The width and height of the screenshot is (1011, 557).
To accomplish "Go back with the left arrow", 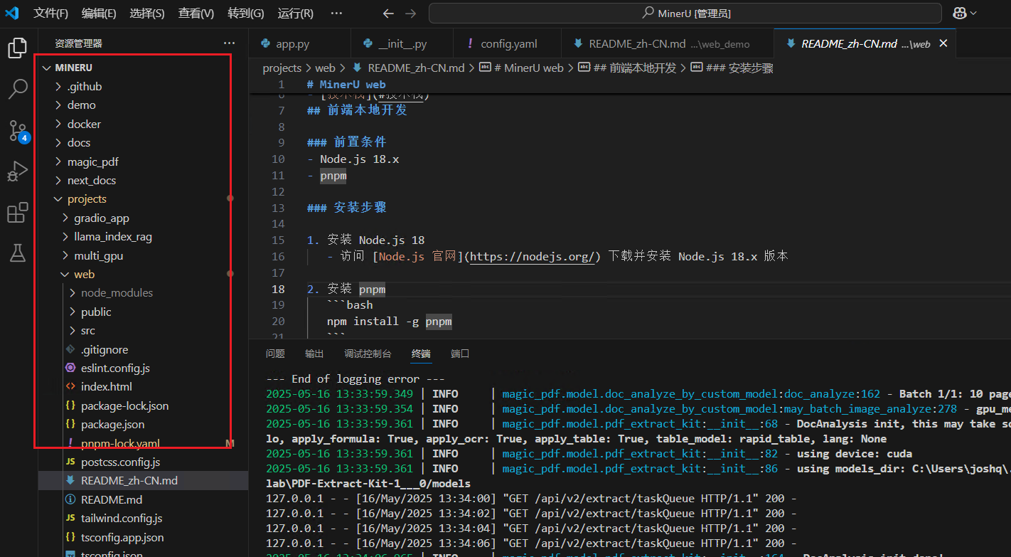I will tap(387, 13).
